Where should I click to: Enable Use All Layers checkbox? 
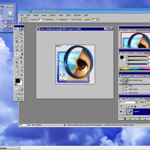[x=69, y=19]
